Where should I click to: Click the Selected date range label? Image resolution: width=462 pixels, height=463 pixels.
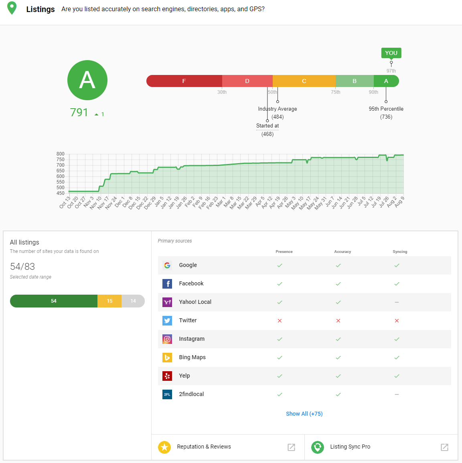pos(30,277)
